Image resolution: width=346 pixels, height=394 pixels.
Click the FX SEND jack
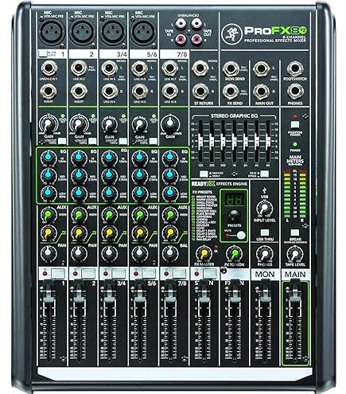pyautogui.click(x=231, y=91)
